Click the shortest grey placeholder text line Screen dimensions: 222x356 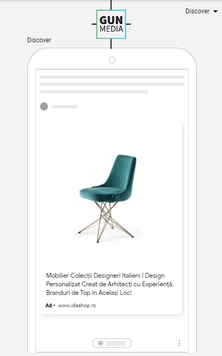click(94, 92)
